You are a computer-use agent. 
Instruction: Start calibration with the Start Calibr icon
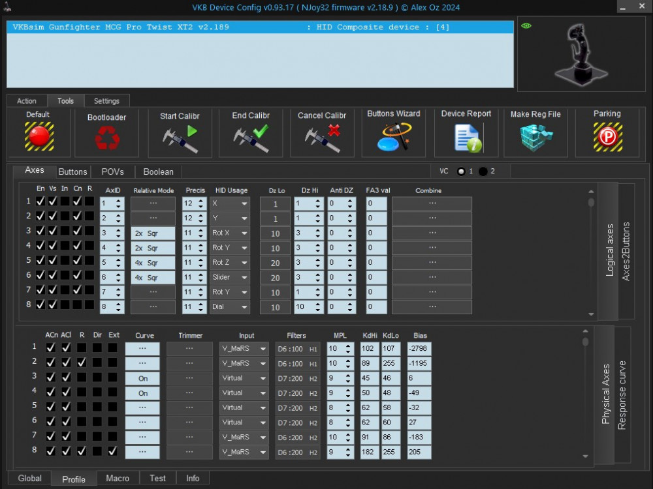click(x=180, y=137)
